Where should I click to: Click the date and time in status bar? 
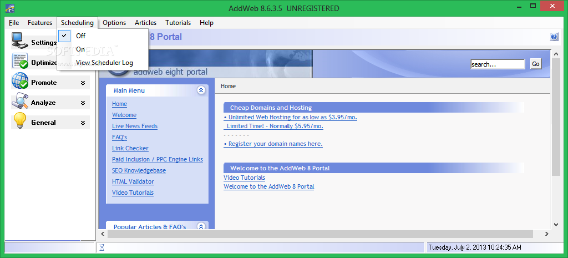475,247
